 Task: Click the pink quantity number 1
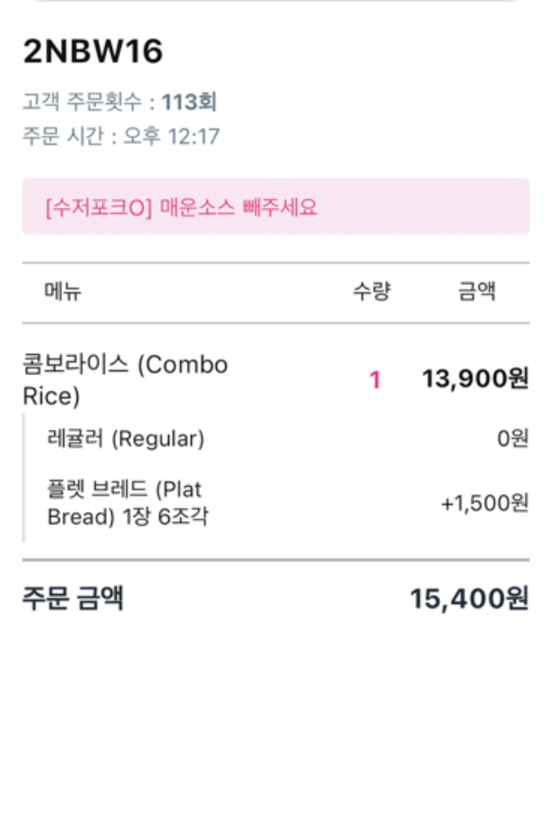point(375,380)
